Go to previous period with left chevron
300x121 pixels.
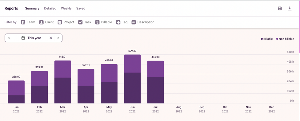click(9, 38)
